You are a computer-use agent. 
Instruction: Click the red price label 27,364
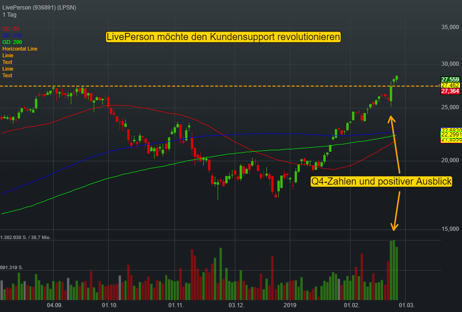click(450, 91)
